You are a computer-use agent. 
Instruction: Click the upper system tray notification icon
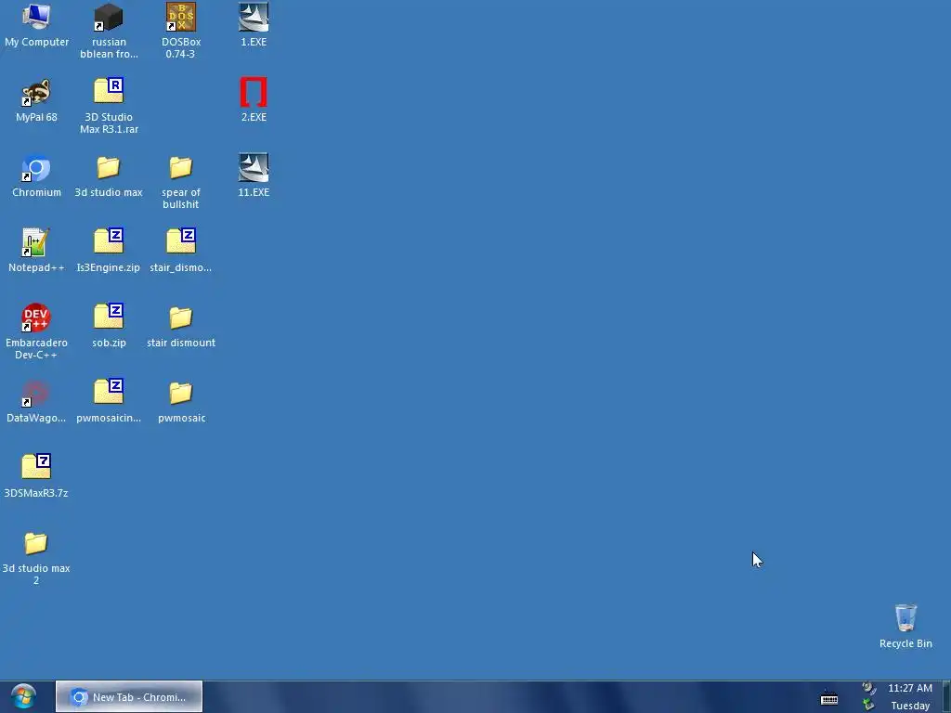click(869, 688)
